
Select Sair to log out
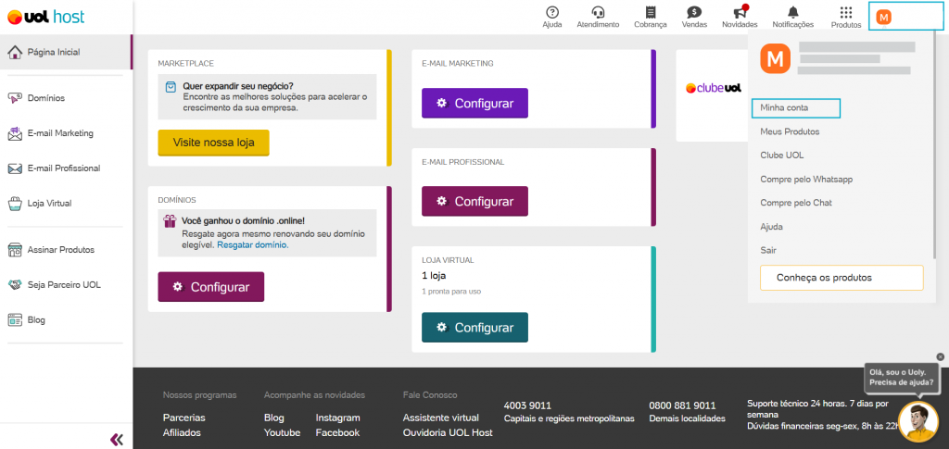pyautogui.click(x=768, y=250)
